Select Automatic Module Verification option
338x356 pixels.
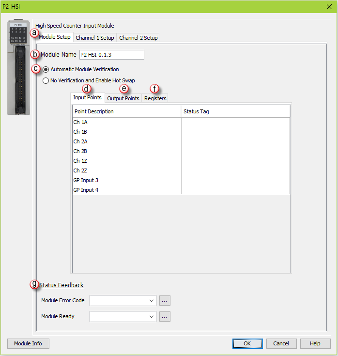click(x=46, y=69)
